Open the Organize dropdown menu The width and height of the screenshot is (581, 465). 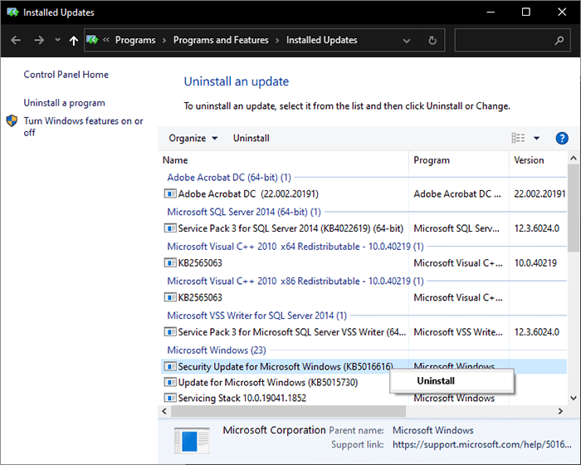coord(193,139)
